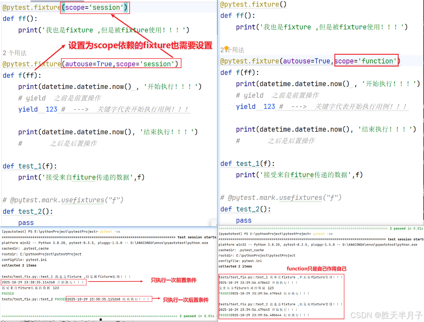Click the '@pytest.fixture()' decorator with empty parentheses

tap(253, 5)
